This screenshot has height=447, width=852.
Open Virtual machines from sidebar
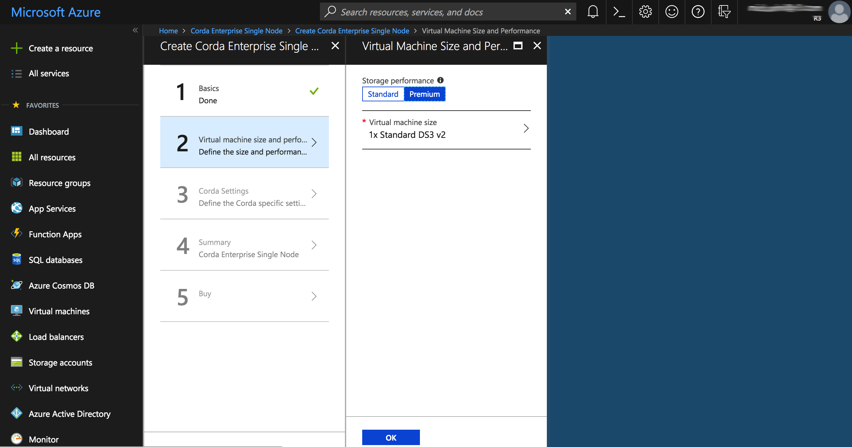coord(59,311)
